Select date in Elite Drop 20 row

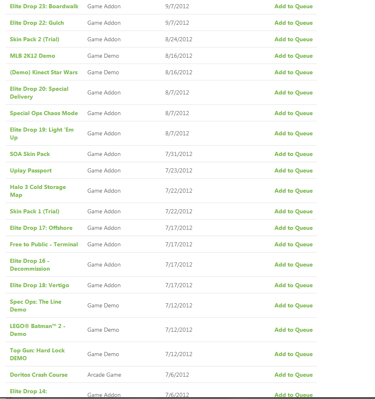(x=177, y=92)
